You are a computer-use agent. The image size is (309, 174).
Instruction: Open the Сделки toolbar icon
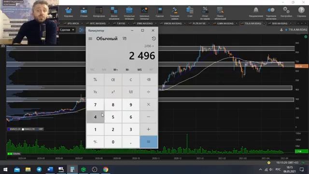click(x=160, y=12)
